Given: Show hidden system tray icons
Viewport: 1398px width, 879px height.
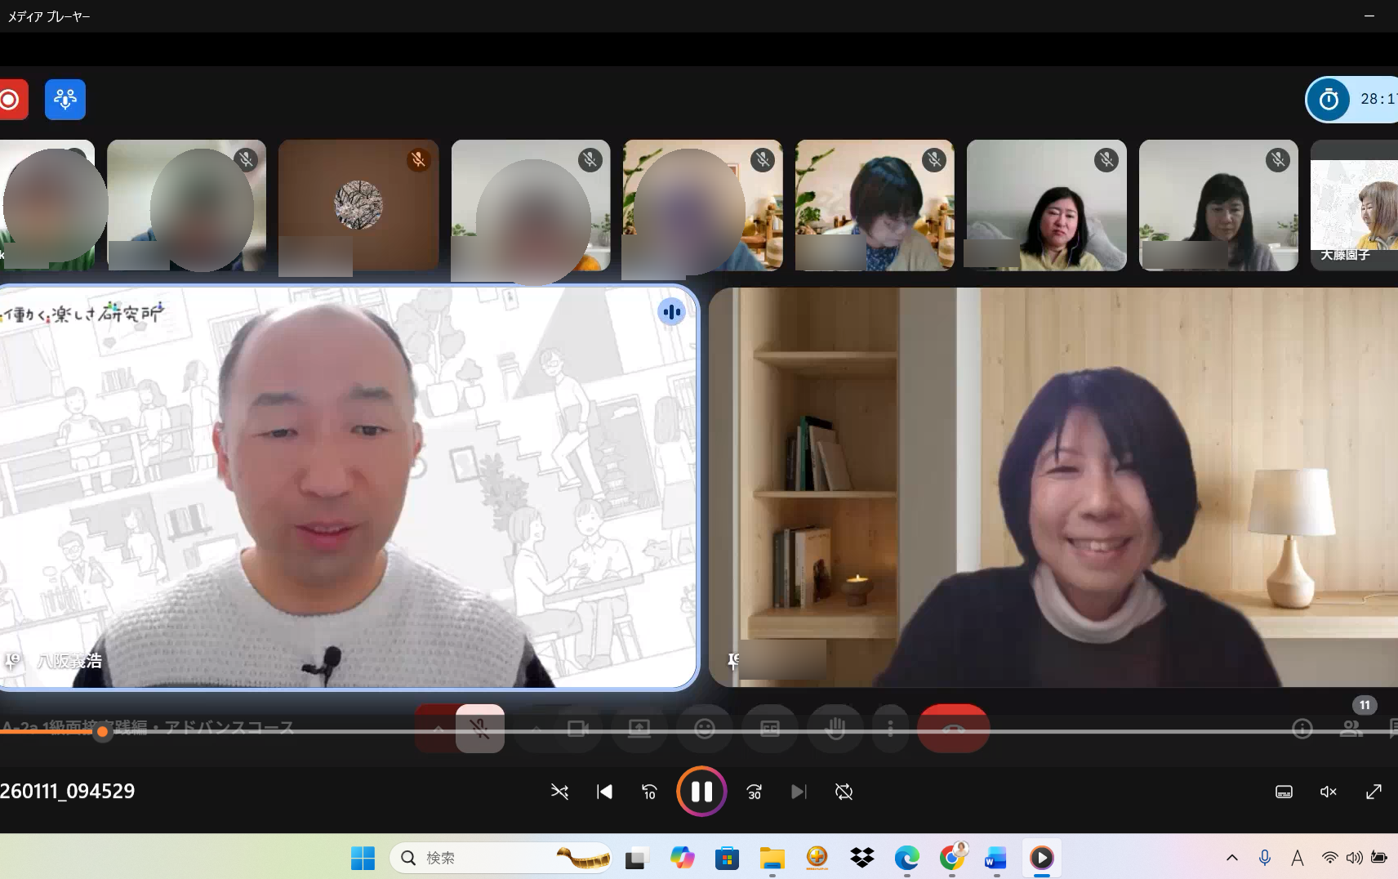Looking at the screenshot, I should pyautogui.click(x=1232, y=858).
